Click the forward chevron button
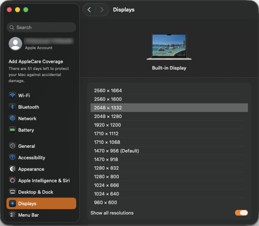The width and height of the screenshot is (259, 226). [102, 10]
